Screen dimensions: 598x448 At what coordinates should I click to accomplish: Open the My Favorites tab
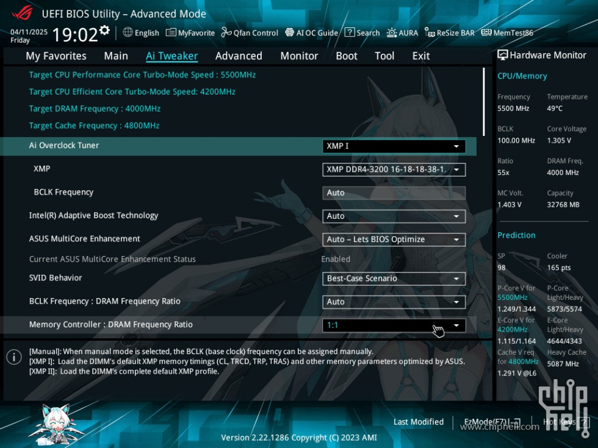coord(56,56)
